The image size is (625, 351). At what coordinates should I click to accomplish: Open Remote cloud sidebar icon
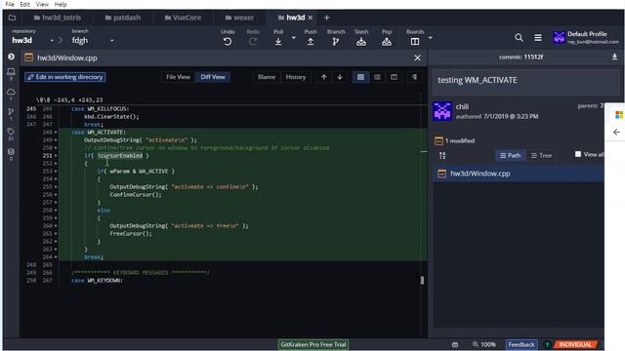pyautogui.click(x=11, y=92)
